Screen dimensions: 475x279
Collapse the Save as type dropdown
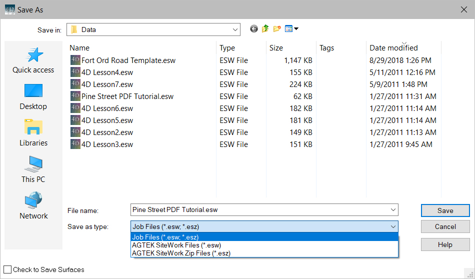(392, 226)
